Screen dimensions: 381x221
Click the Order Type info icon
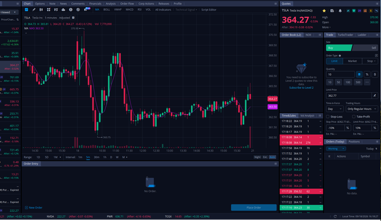tap(340, 56)
